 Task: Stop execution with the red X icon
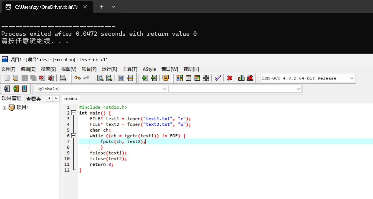(230, 78)
